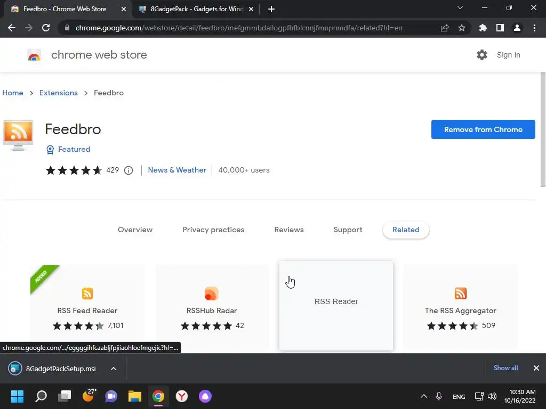546x409 pixels.
Task: Open the Chrome profile icon
Action: (517, 28)
